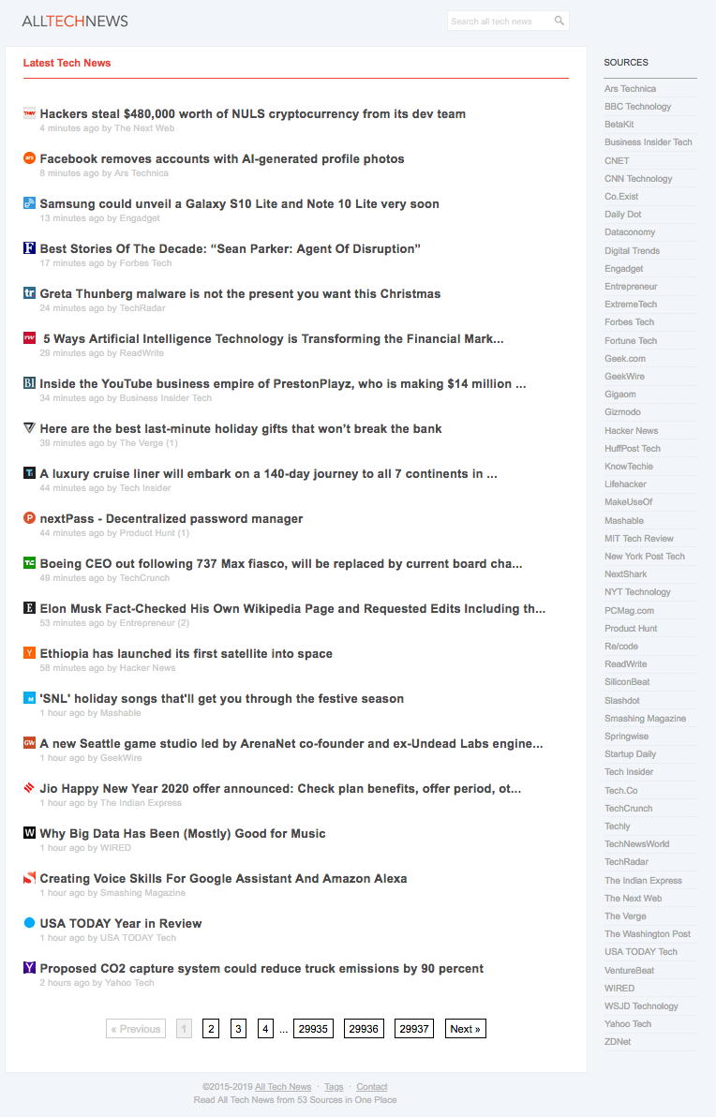Click USA TODAY favicon beside Year in Review
This screenshot has width=716, height=1117.
pos(29,922)
